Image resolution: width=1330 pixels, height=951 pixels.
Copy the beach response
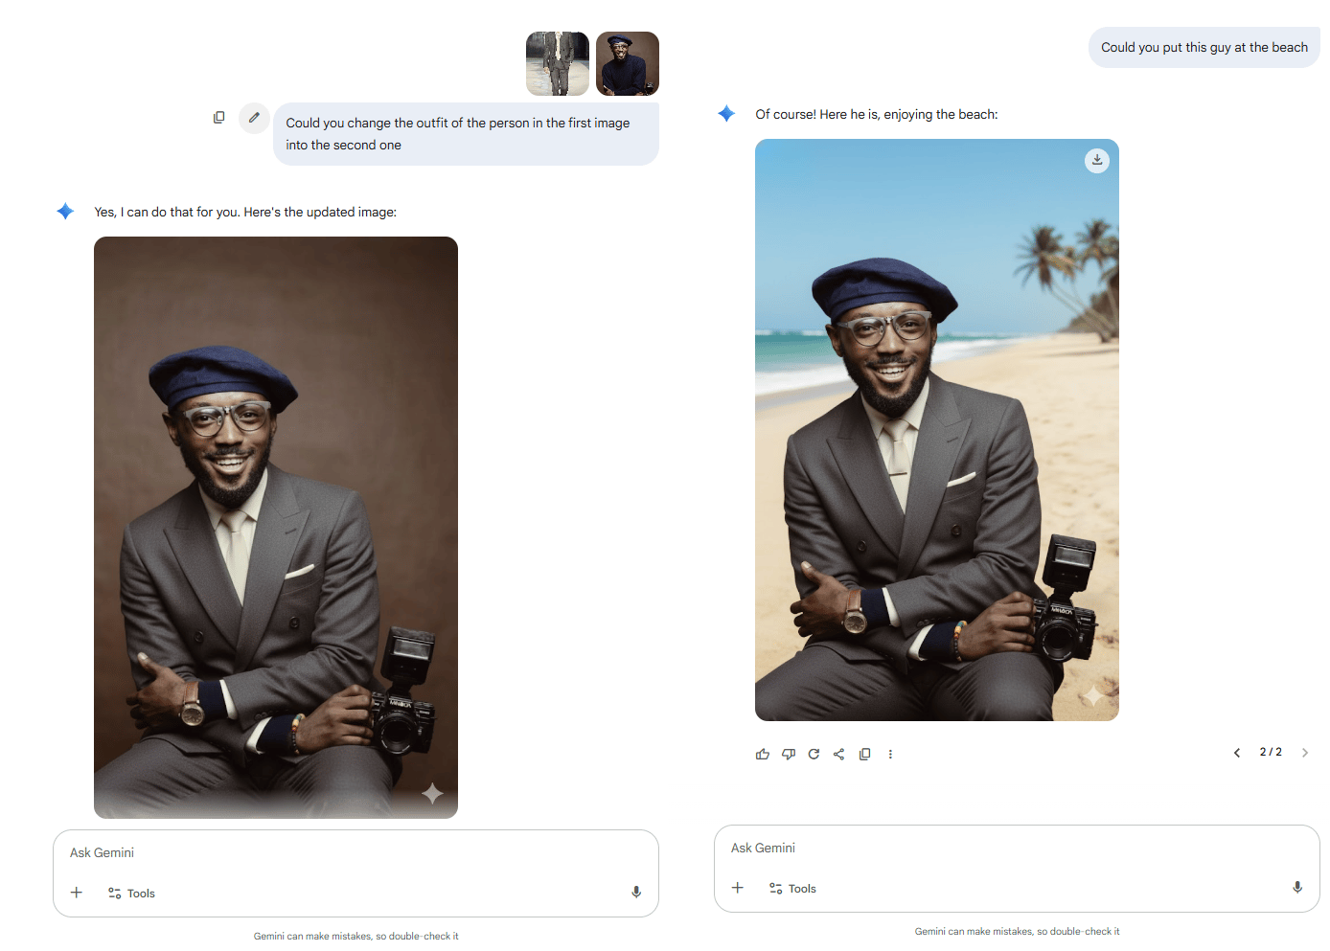point(864,754)
